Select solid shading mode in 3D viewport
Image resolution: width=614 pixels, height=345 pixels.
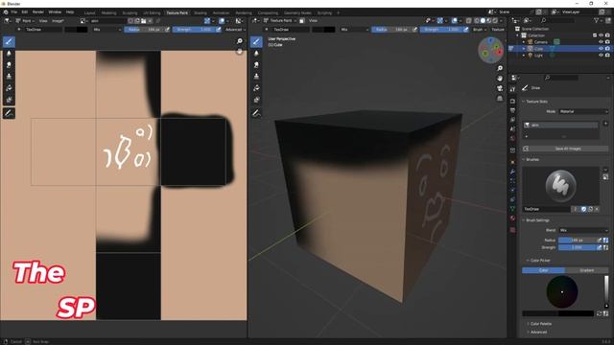tap(483, 20)
